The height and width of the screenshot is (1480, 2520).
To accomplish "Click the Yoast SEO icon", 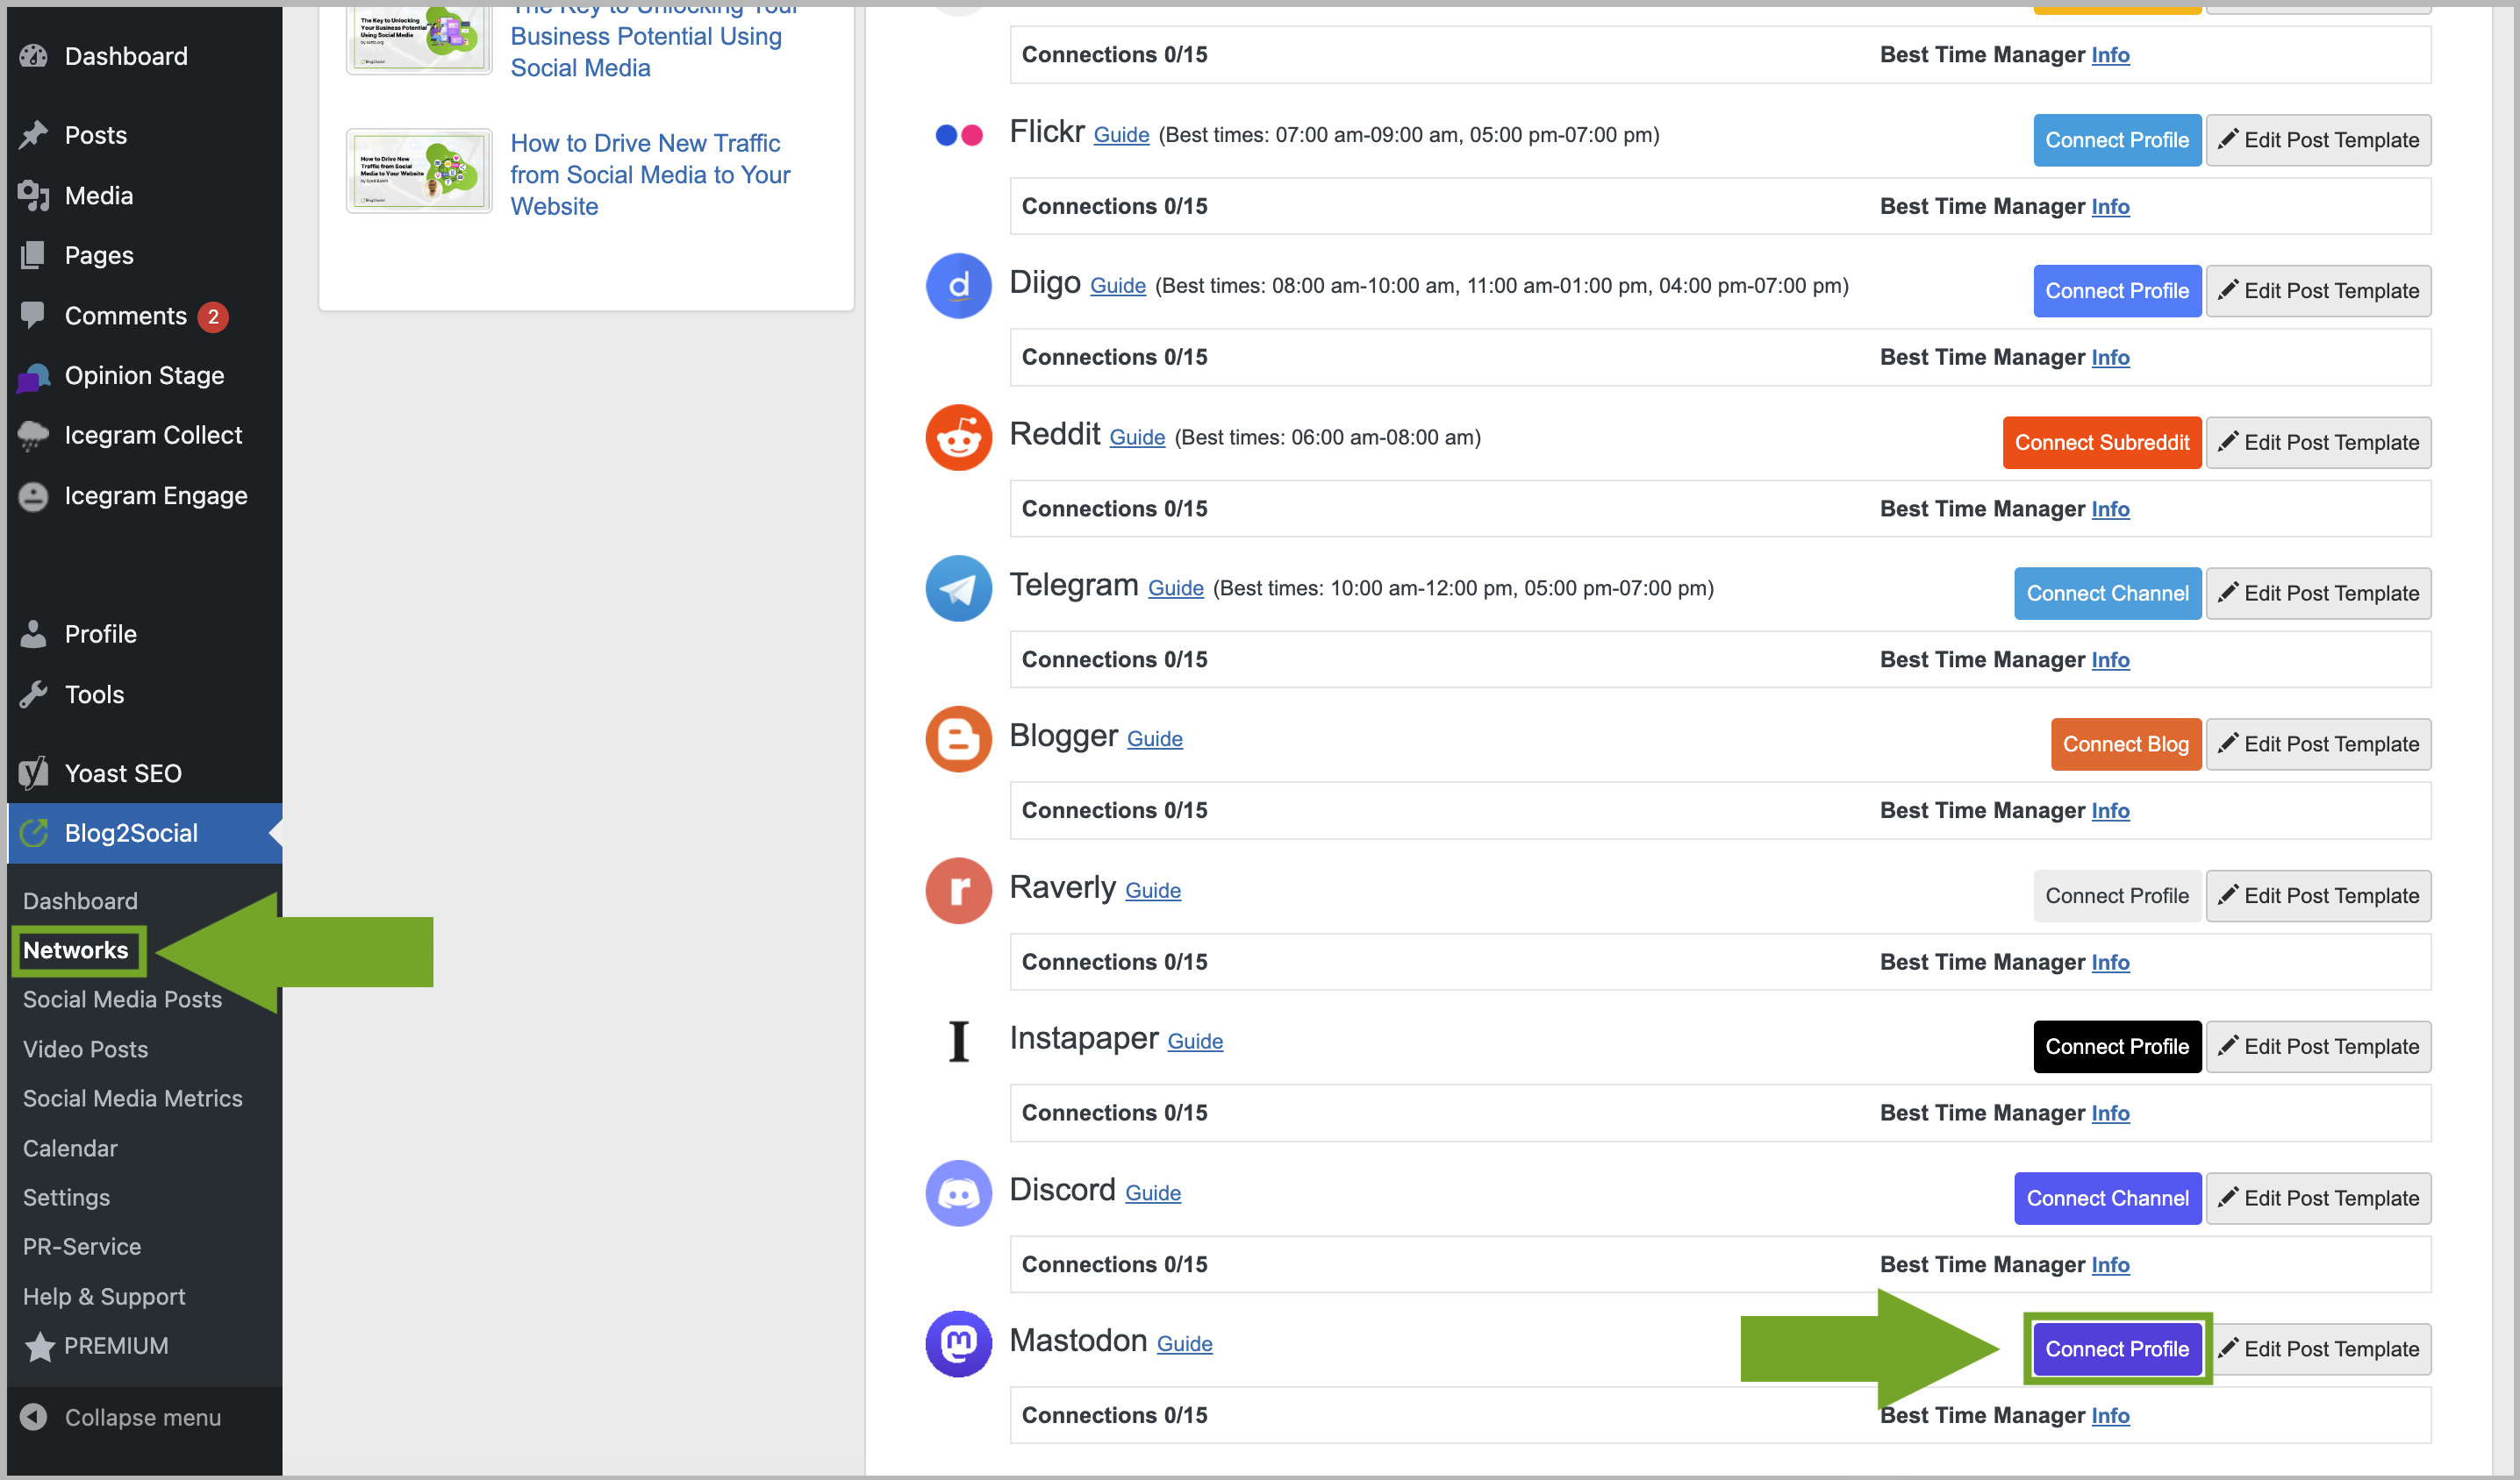I will click(33, 773).
